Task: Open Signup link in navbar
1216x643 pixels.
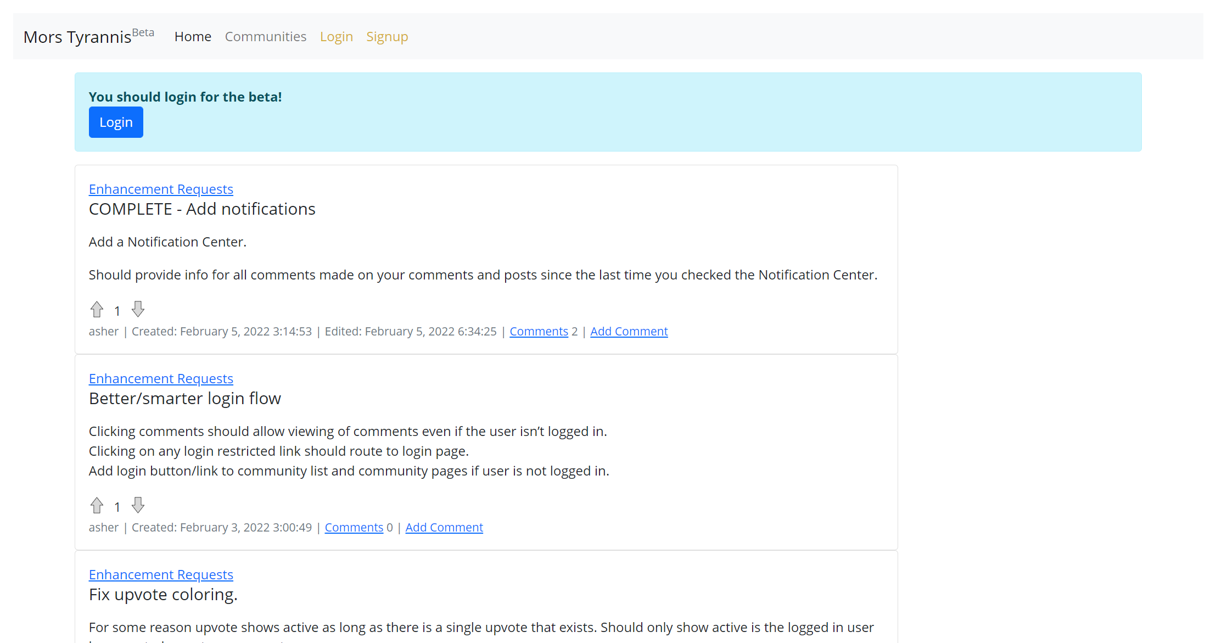Action: (387, 37)
